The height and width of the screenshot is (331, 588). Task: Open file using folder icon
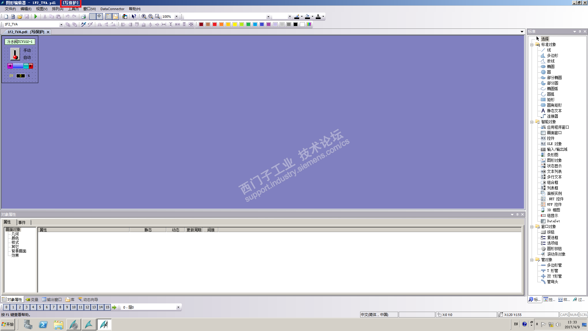(x=20, y=17)
